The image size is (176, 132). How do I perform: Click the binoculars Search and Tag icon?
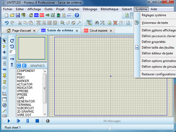click(x=97, y=23)
